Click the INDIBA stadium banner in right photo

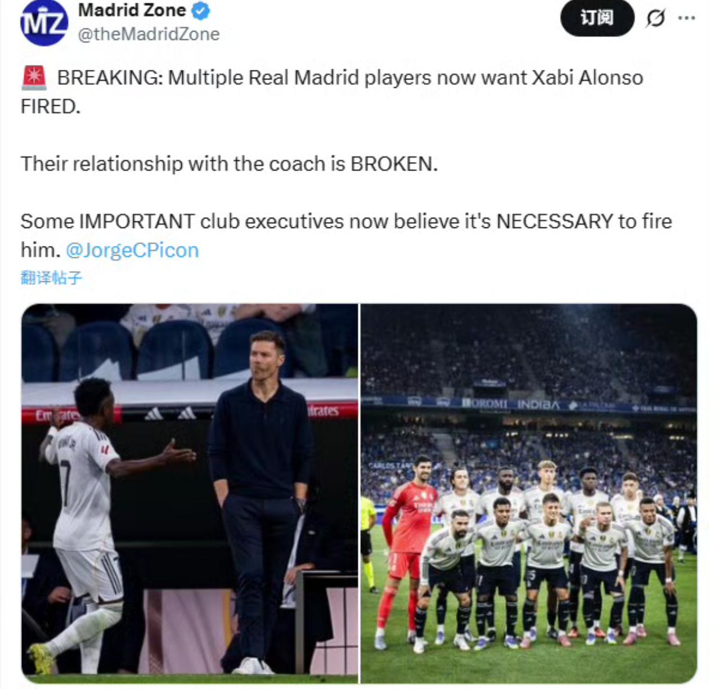(x=538, y=404)
